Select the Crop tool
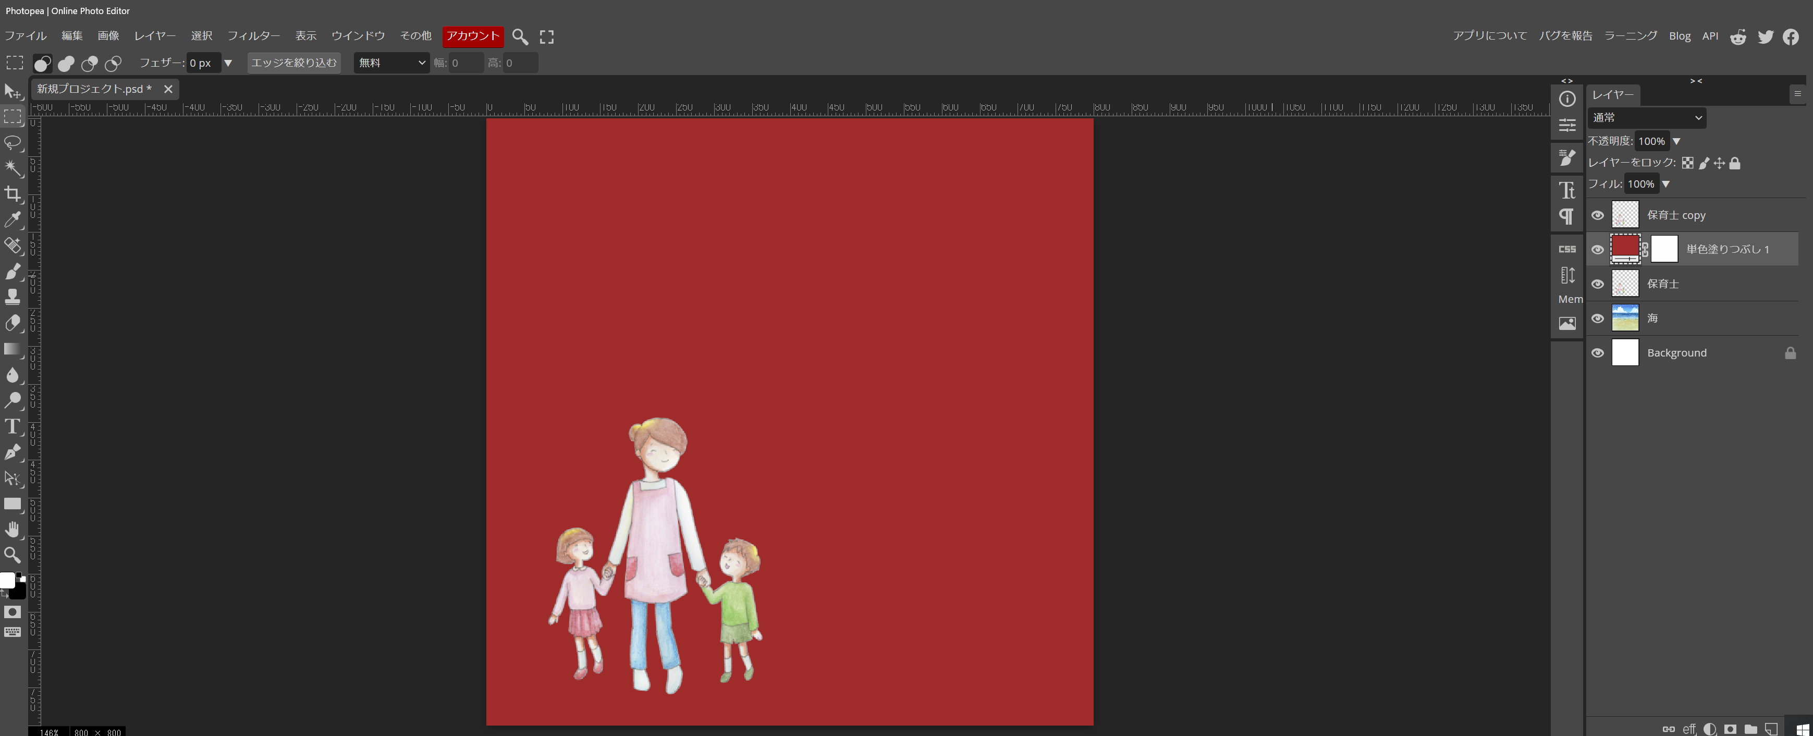This screenshot has width=1813, height=736. 13,193
